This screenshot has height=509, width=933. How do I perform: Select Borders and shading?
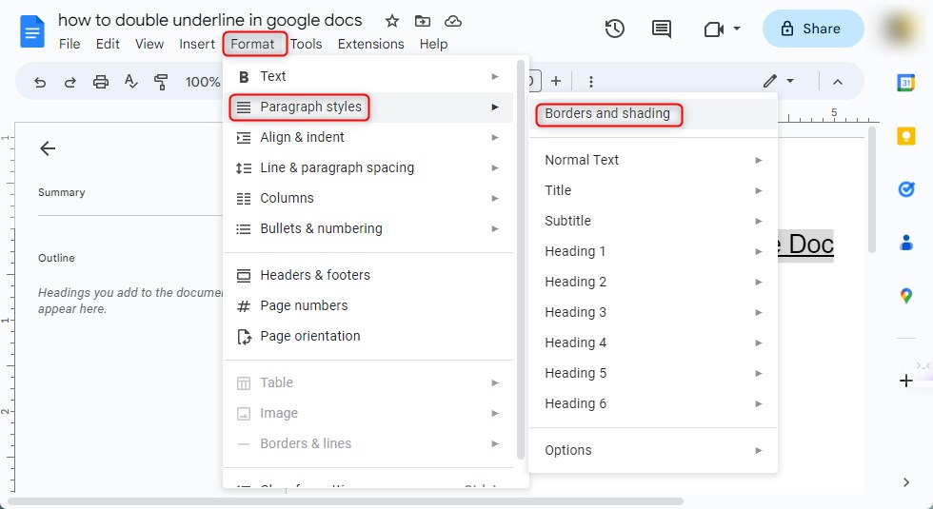point(653,113)
